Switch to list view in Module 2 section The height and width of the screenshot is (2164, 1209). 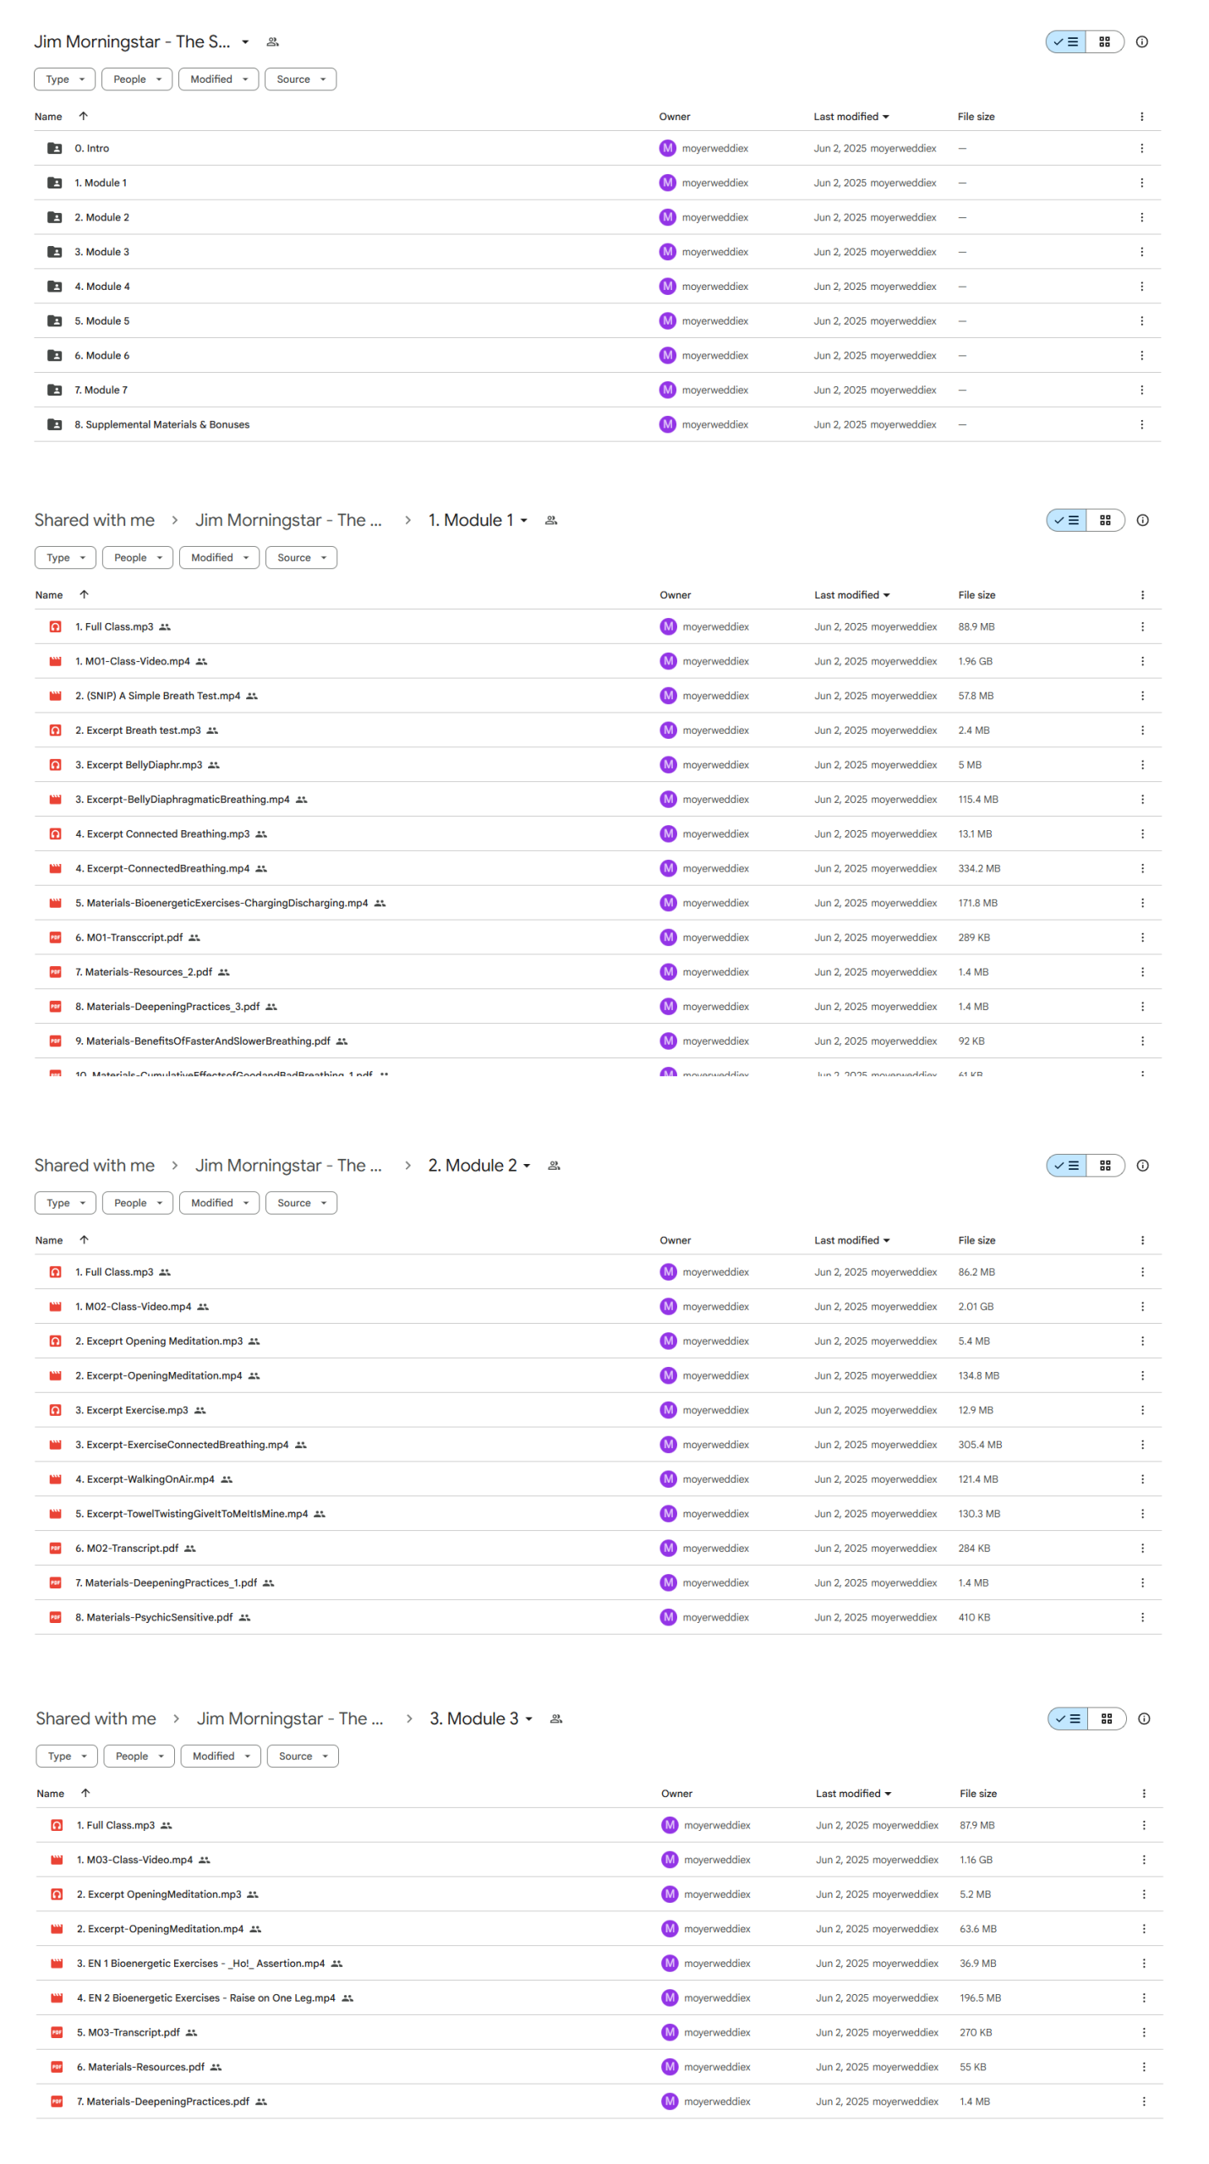pyautogui.click(x=1066, y=1165)
